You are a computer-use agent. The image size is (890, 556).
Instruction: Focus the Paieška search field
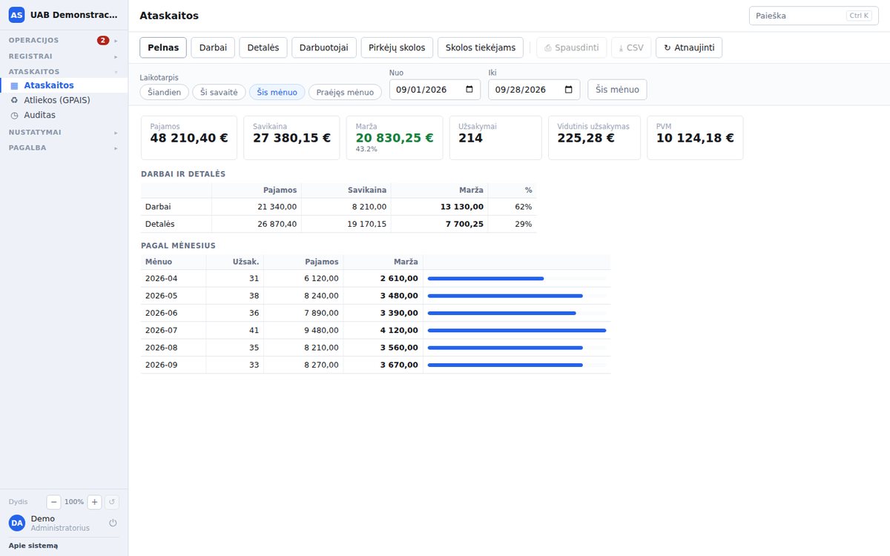click(x=814, y=16)
